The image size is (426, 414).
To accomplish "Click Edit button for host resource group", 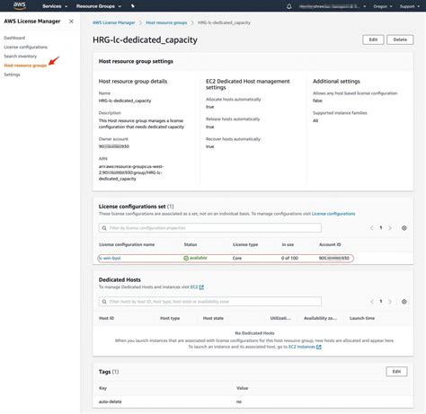I will pyautogui.click(x=373, y=40).
